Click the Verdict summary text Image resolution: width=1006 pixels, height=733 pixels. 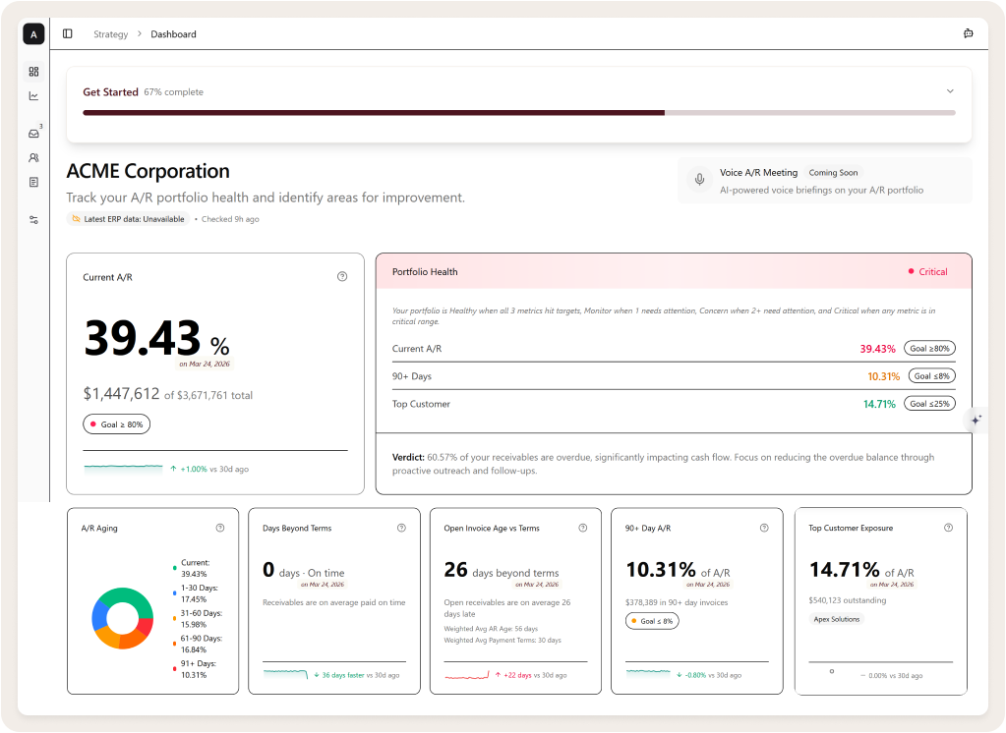[663, 464]
